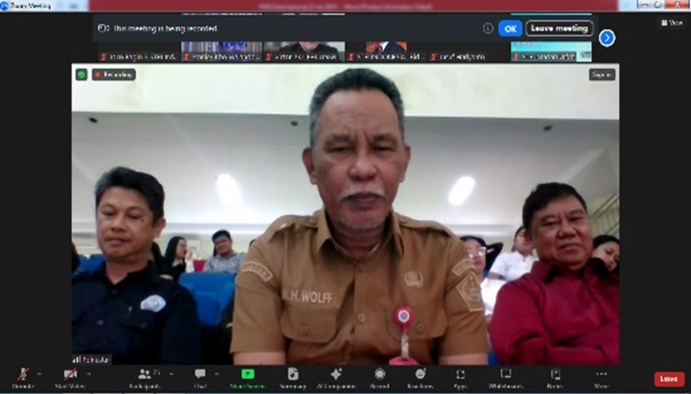Screen dimensions: 691x394
Task: Open the Chat panel
Action: (x=200, y=375)
